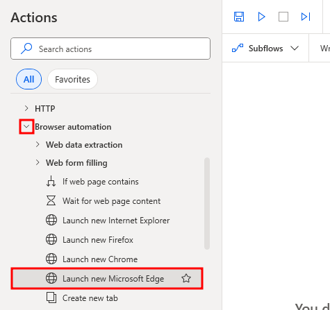330x310 pixels.
Task: Click the If web page contains branch icon
Action: (x=51, y=181)
